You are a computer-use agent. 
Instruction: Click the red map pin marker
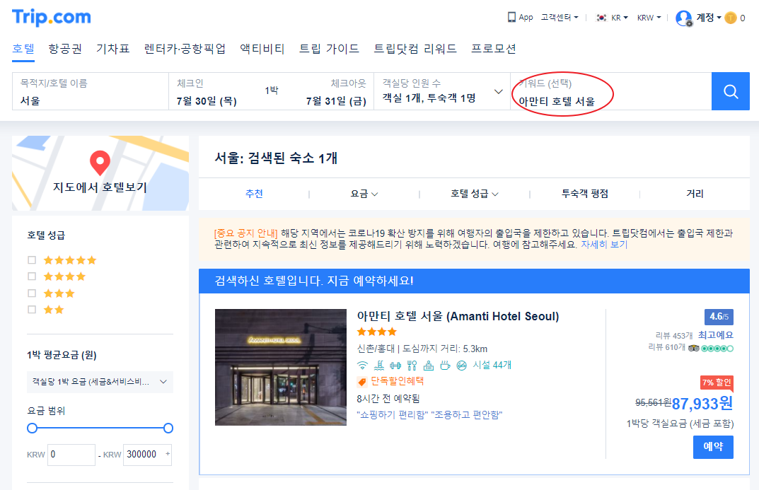100,163
